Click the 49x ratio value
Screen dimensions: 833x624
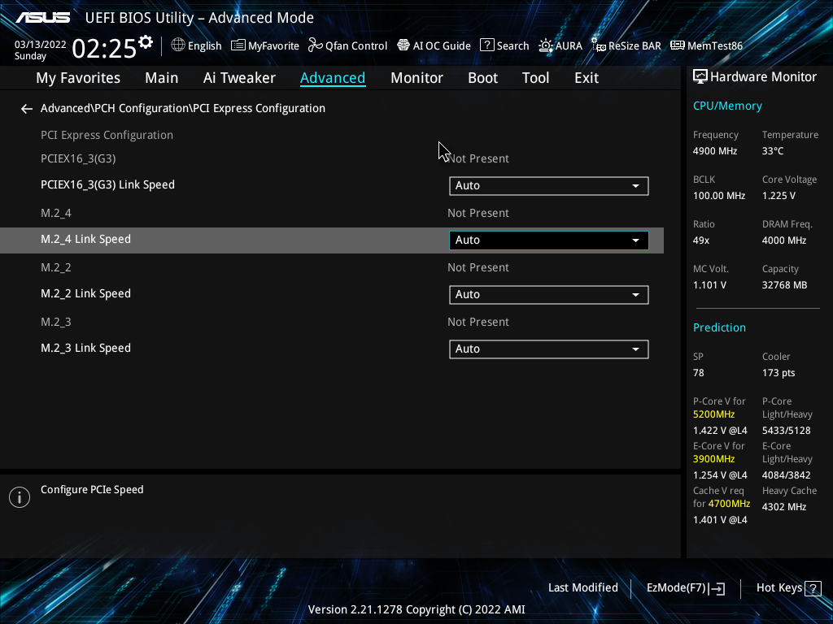(x=701, y=240)
